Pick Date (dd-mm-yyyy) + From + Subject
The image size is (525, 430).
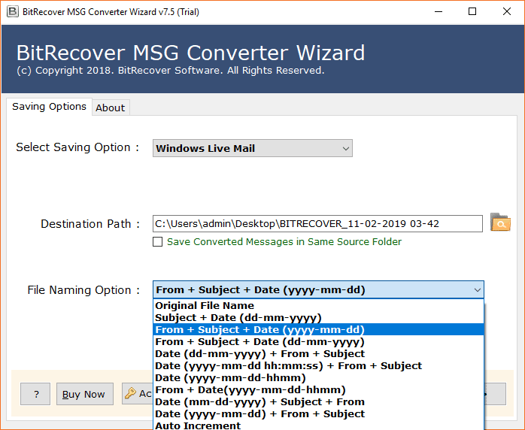319,354
